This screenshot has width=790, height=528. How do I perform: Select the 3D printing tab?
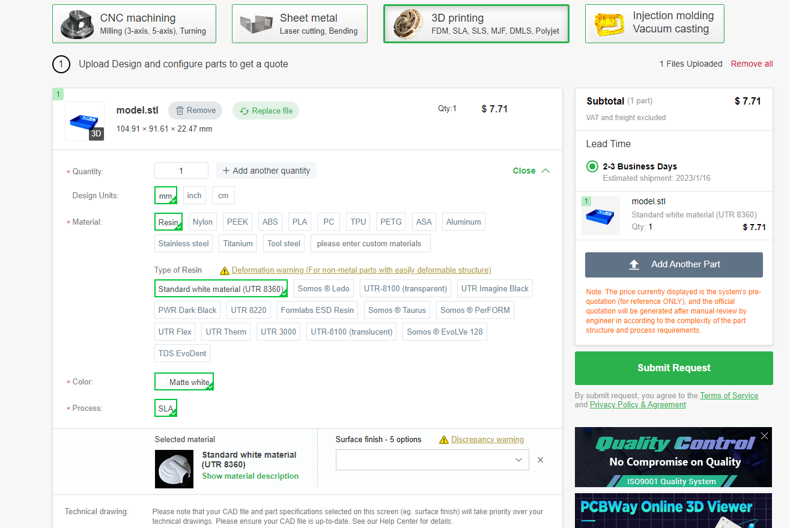pos(476,24)
